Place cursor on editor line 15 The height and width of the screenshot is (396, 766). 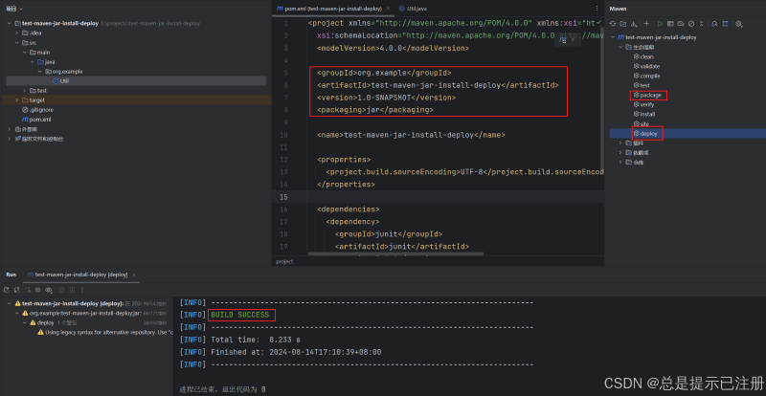[x=438, y=197]
